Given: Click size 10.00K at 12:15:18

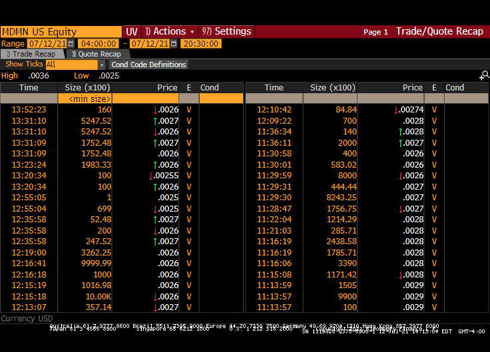Looking at the screenshot, I should [x=99, y=296].
